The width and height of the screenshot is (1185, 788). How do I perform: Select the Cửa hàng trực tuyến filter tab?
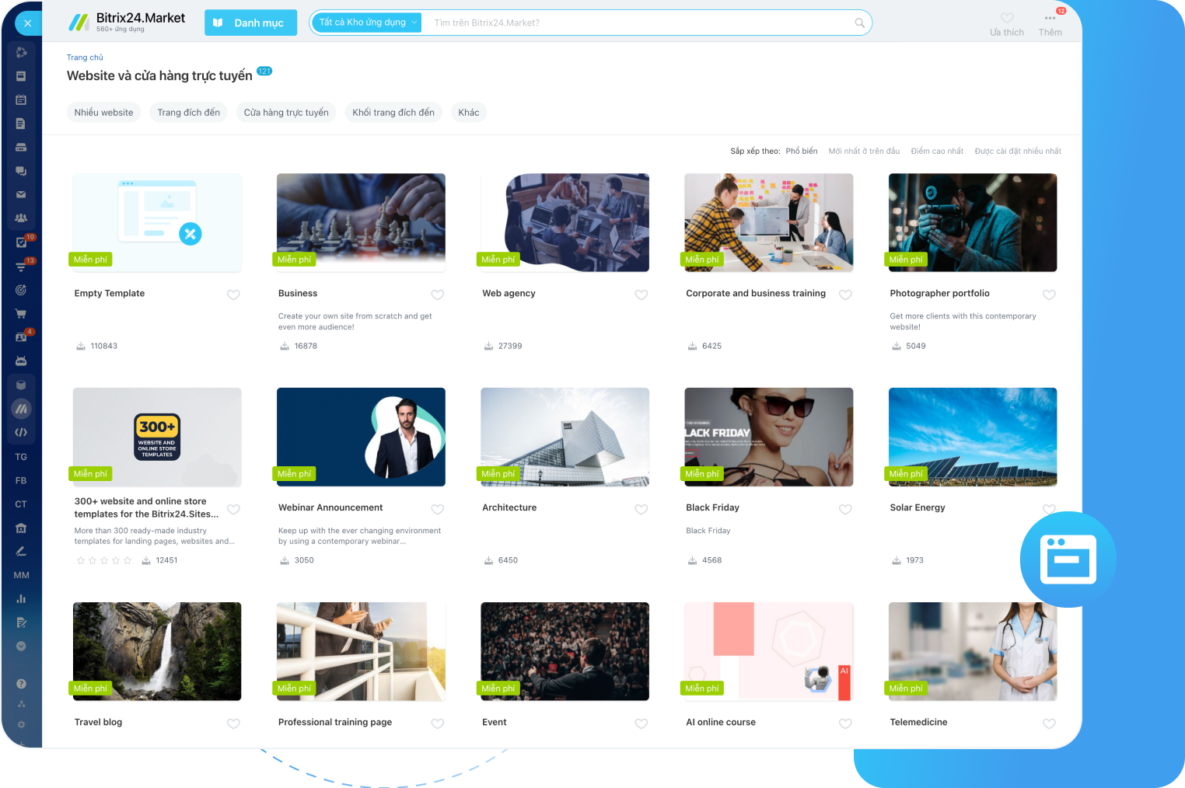286,113
